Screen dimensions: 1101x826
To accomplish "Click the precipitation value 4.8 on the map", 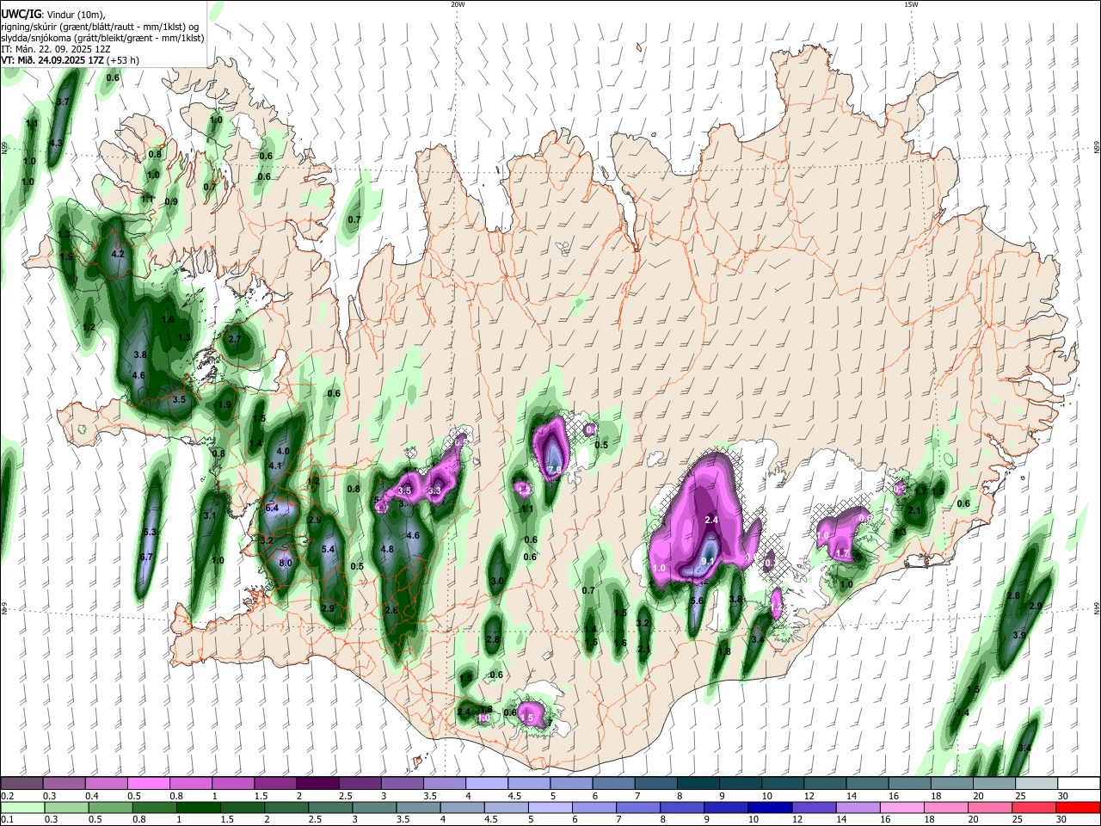I will coord(387,549).
